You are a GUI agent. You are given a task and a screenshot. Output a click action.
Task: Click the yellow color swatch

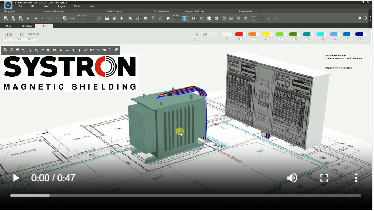point(265,34)
